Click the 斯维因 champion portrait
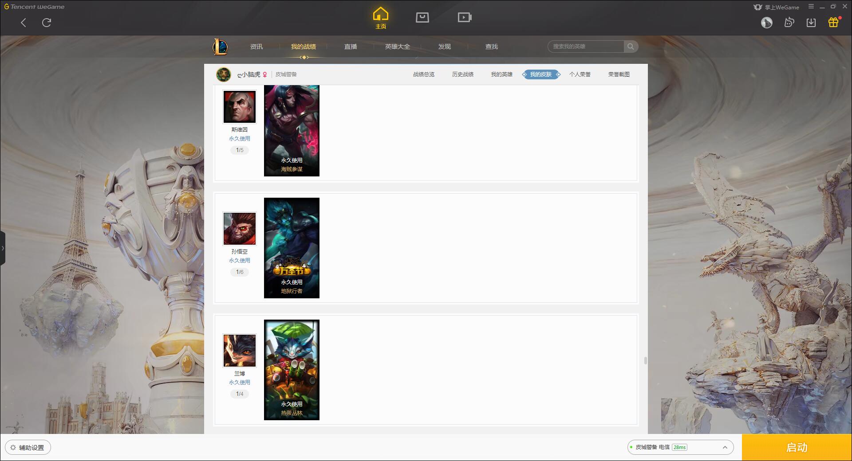852x461 pixels. (x=240, y=107)
